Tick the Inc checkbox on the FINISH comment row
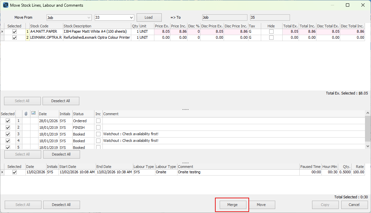This screenshot has height=213, width=371. 98,128
